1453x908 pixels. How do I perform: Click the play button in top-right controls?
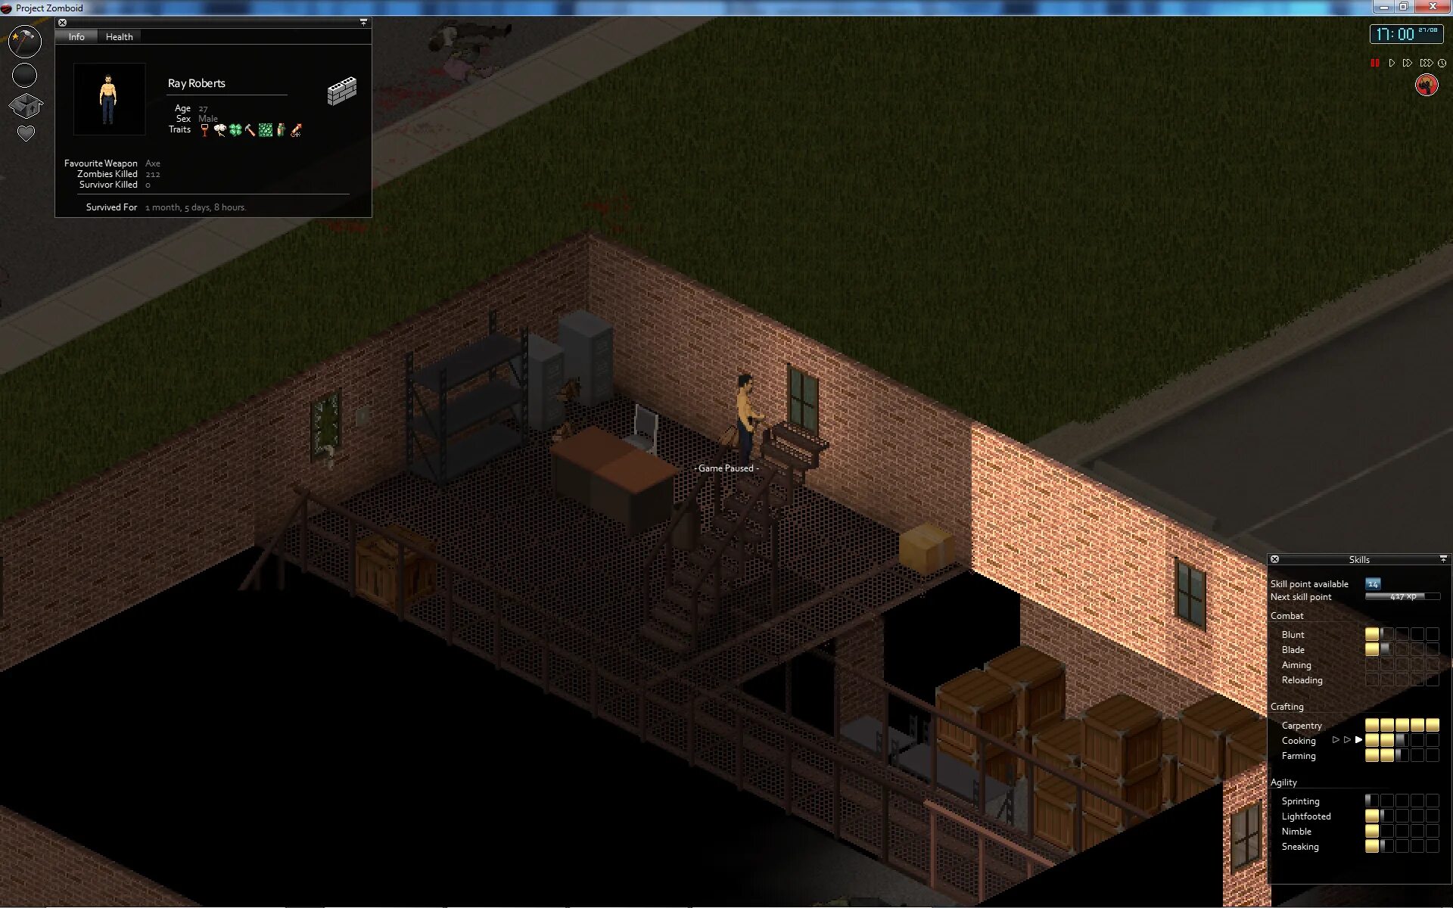1391,63
